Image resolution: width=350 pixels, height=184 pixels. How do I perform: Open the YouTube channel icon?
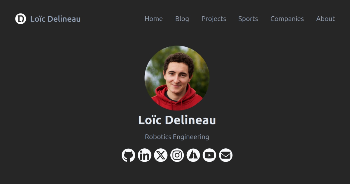click(x=209, y=155)
